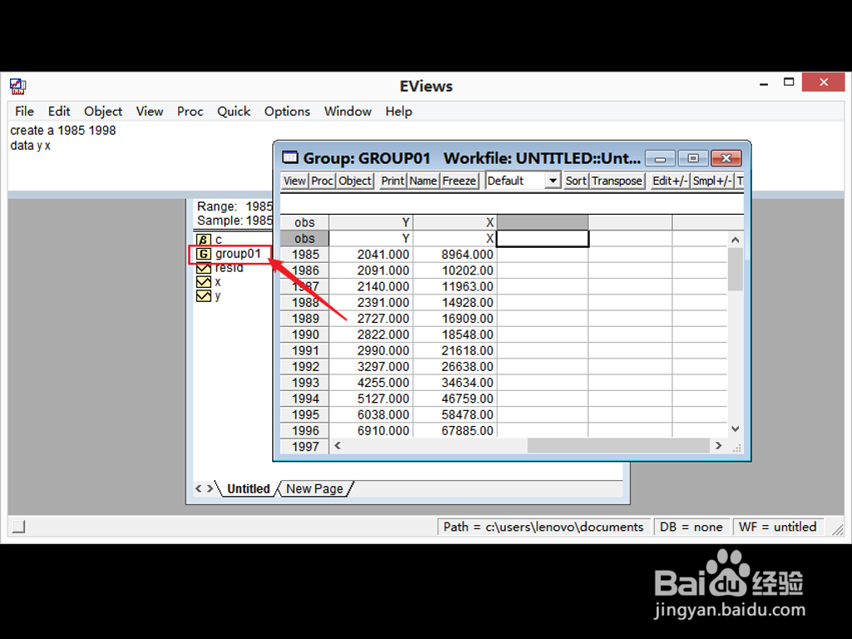Select the empty third column cell in obs row
The height and width of the screenshot is (639, 852).
pos(542,239)
